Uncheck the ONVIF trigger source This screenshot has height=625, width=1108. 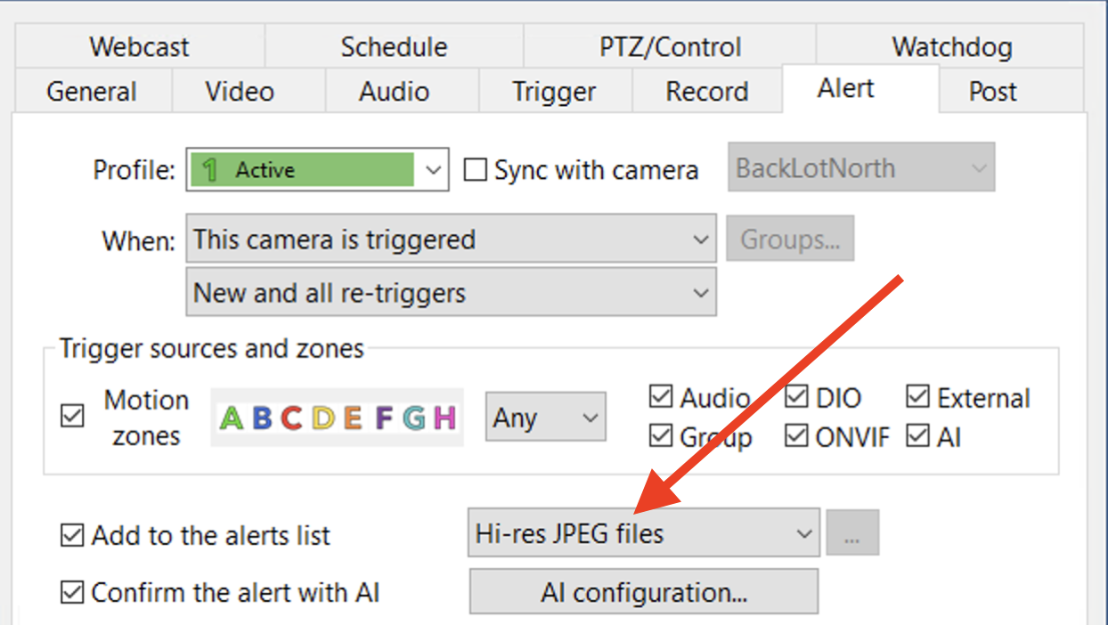[x=796, y=436]
